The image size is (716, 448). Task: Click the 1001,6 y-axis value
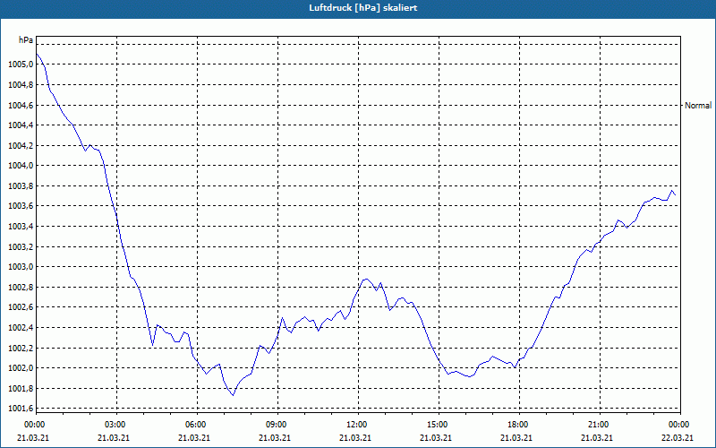pyautogui.click(x=21, y=409)
